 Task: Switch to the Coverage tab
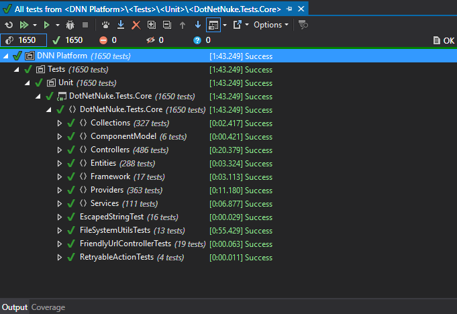pos(48,307)
